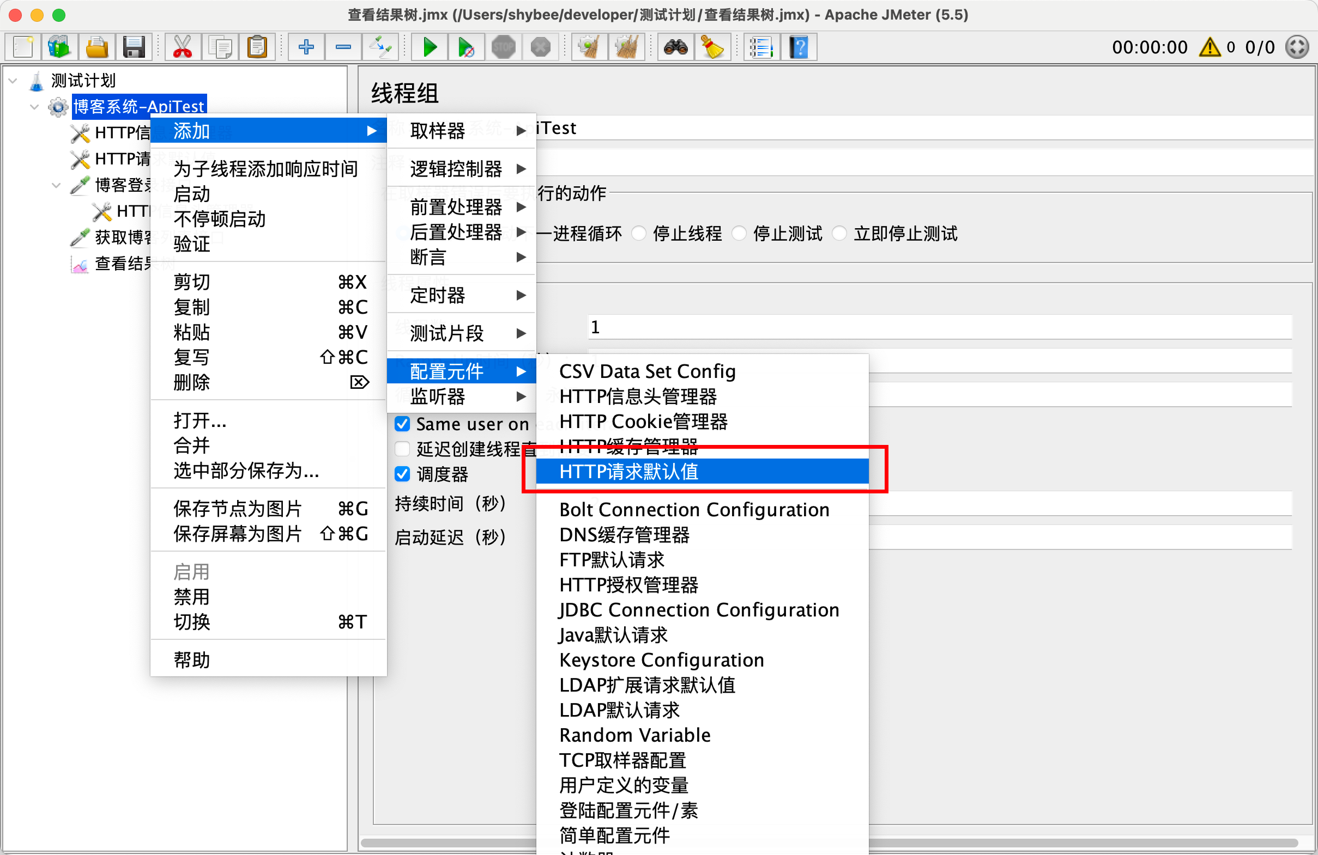The width and height of the screenshot is (1318, 855).
Task: Choose 禁用 in context menu
Action: tap(268, 597)
